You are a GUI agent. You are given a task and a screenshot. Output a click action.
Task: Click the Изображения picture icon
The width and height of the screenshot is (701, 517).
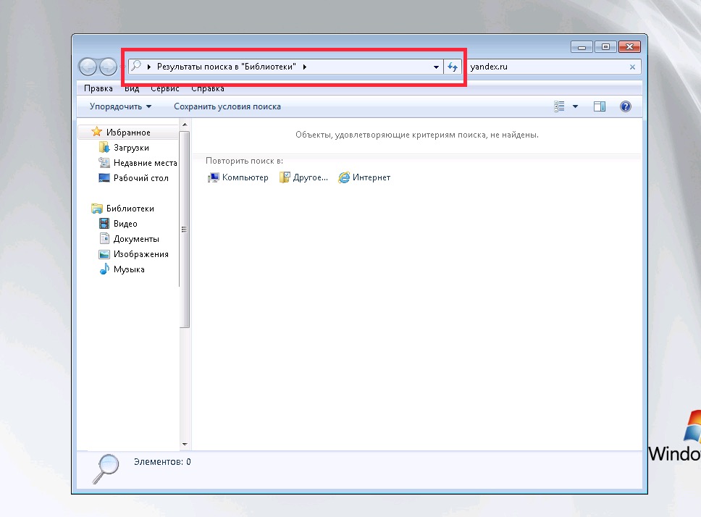pos(104,254)
